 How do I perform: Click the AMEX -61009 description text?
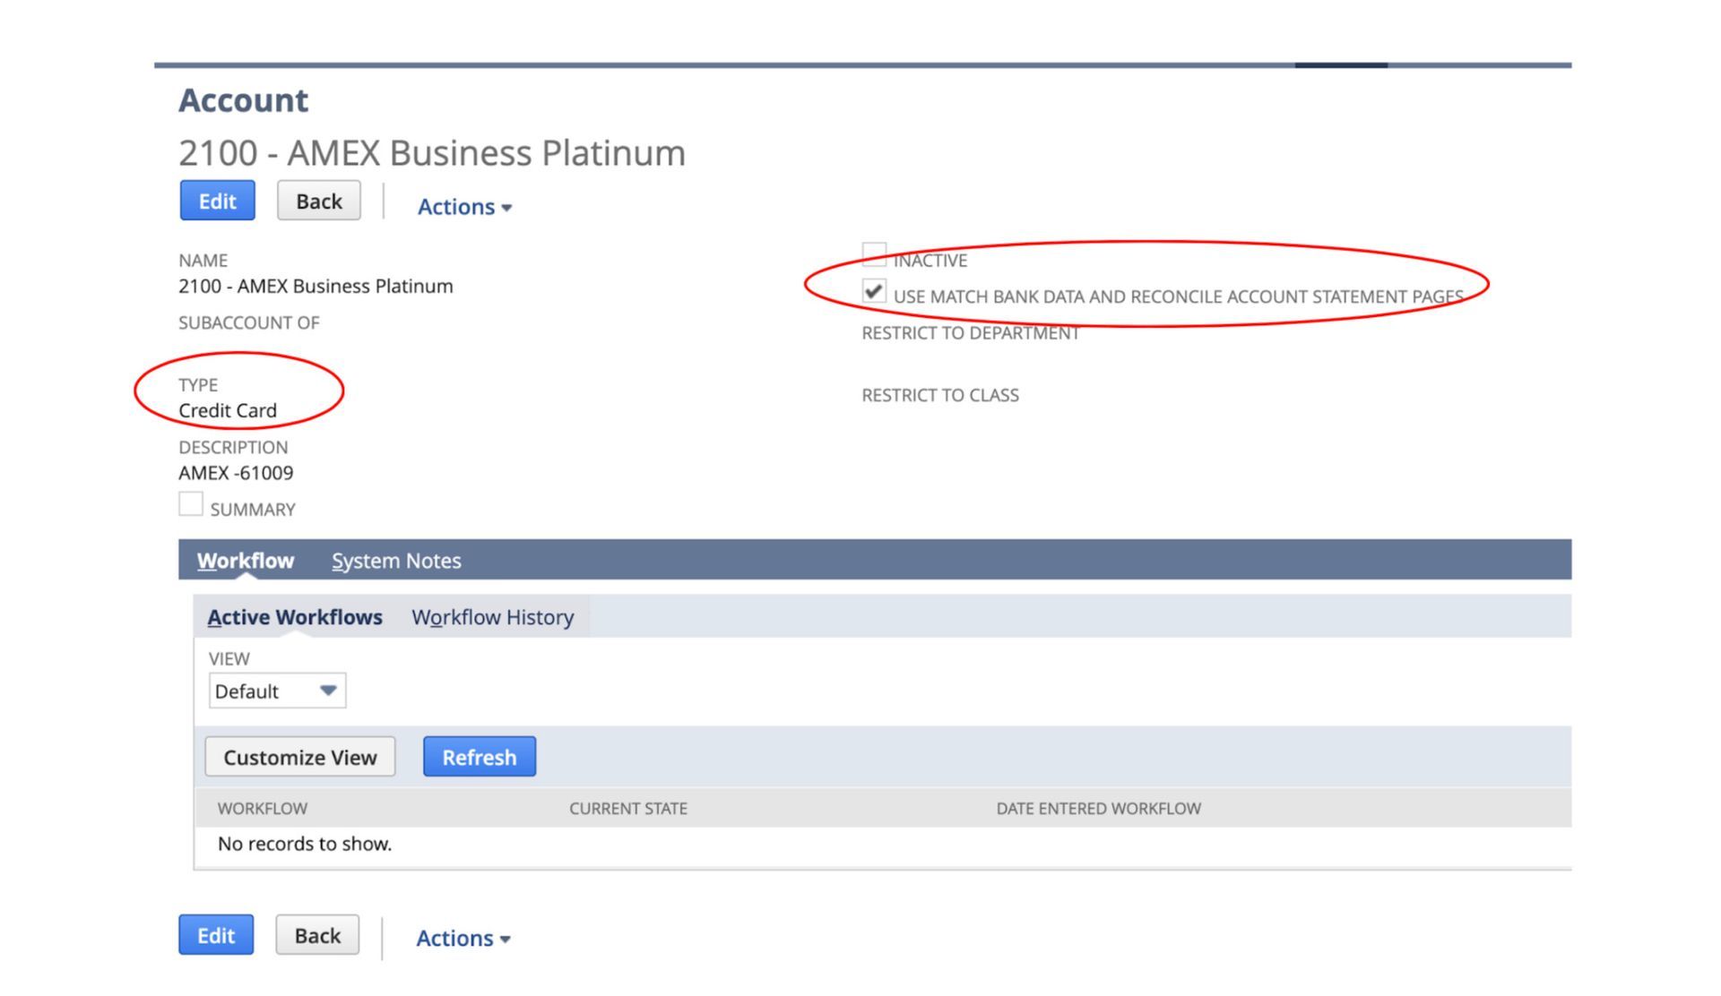[236, 473]
